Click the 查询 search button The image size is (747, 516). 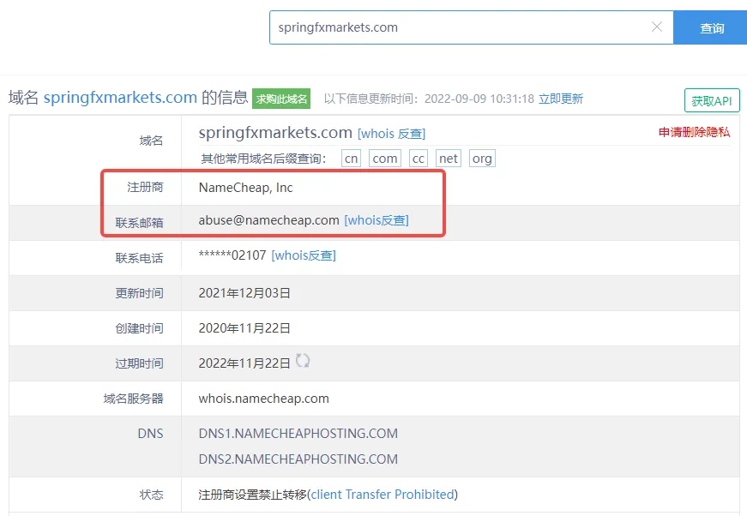tap(711, 27)
